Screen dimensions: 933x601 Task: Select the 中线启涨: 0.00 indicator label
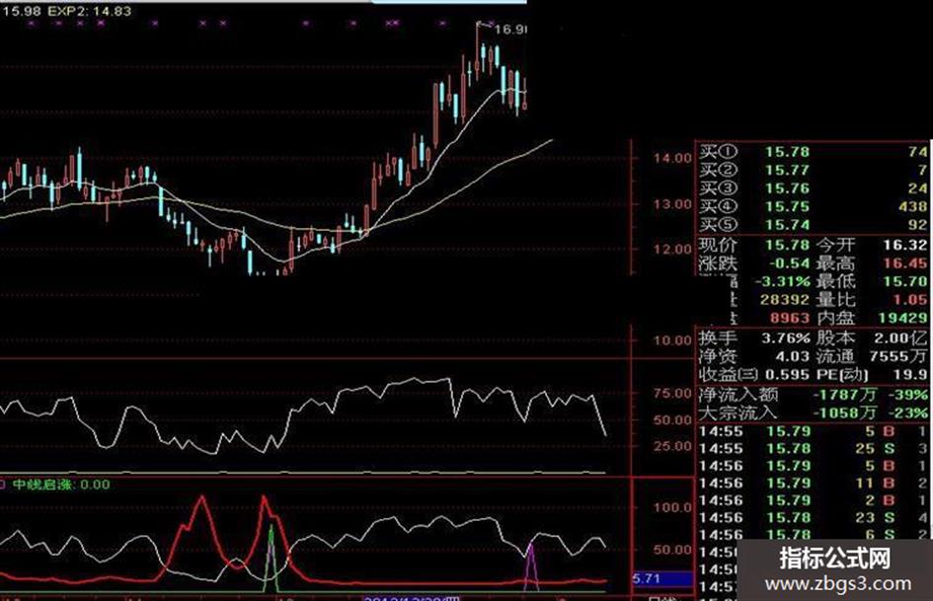61,485
